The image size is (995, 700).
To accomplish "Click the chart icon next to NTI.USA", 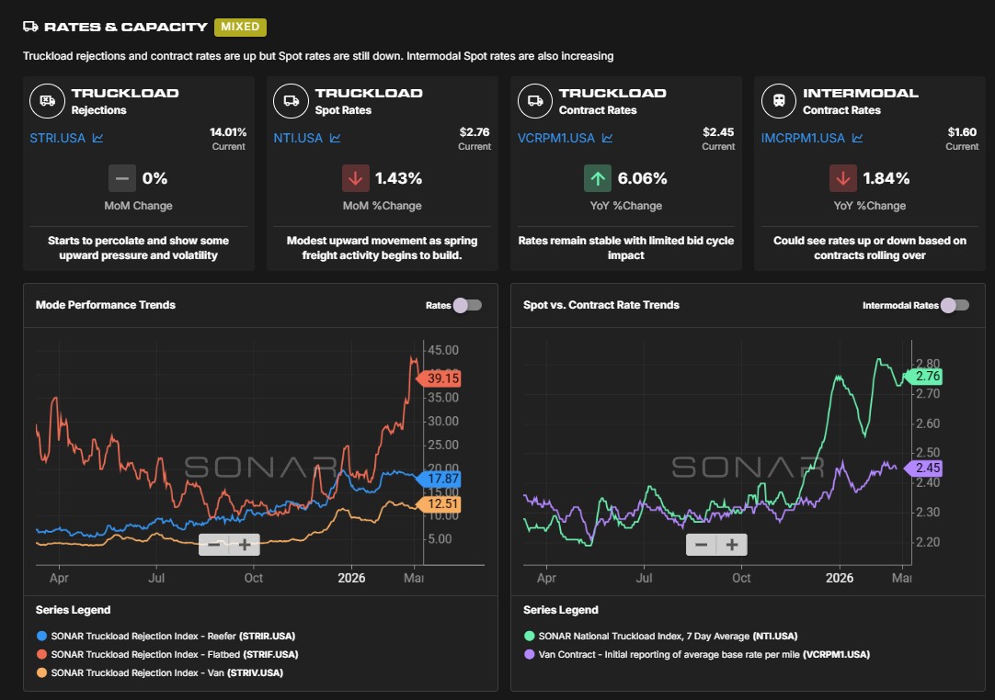I will coord(335,138).
